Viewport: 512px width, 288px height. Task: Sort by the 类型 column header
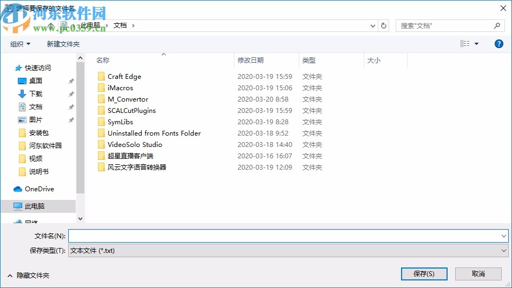309,61
